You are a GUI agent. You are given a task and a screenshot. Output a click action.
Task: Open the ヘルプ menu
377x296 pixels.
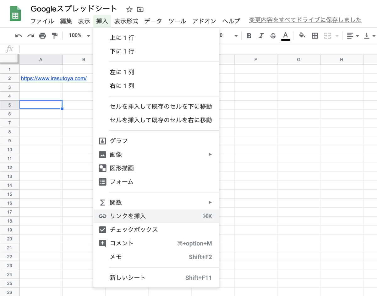[231, 21]
